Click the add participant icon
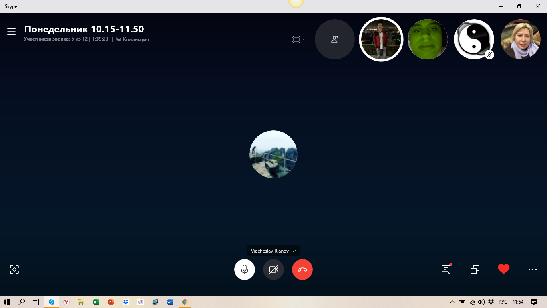 point(335,39)
